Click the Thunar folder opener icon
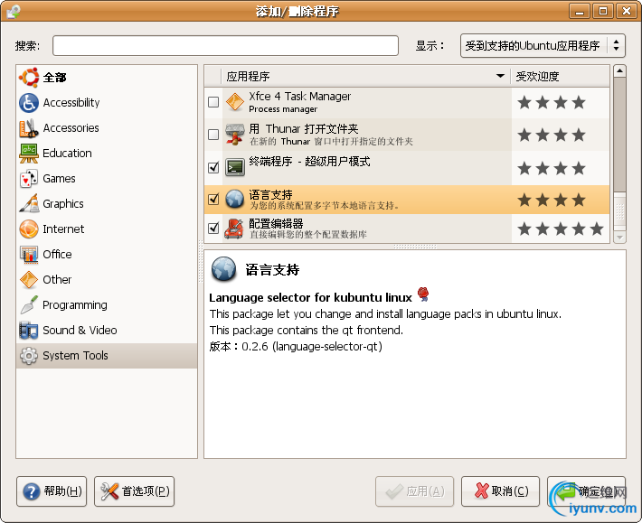 click(x=235, y=135)
